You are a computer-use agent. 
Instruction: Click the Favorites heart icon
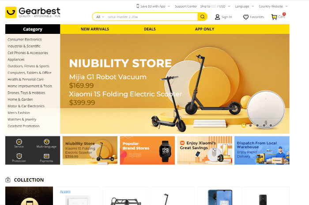click(246, 17)
